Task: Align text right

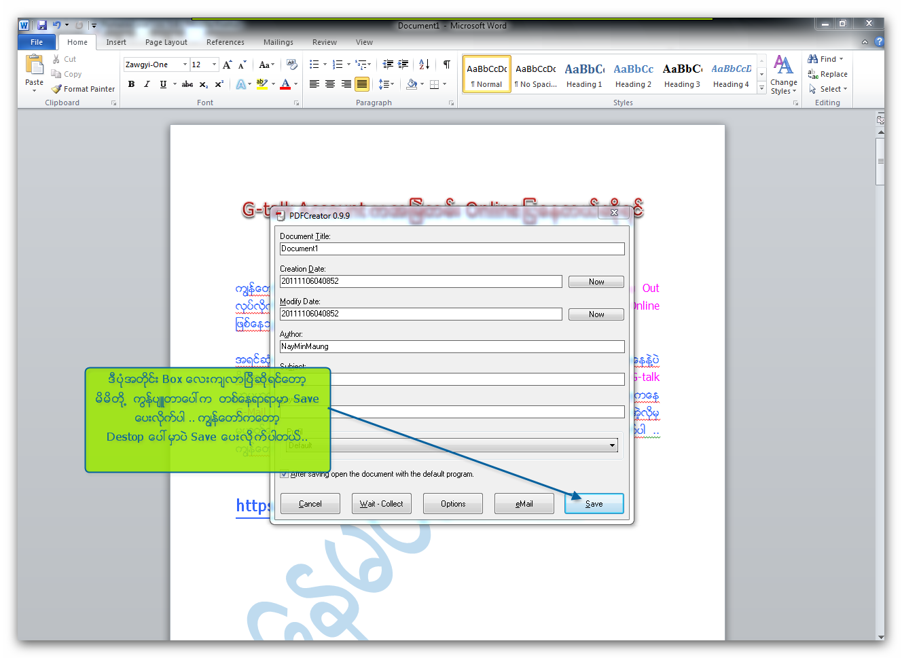Action: click(x=346, y=84)
